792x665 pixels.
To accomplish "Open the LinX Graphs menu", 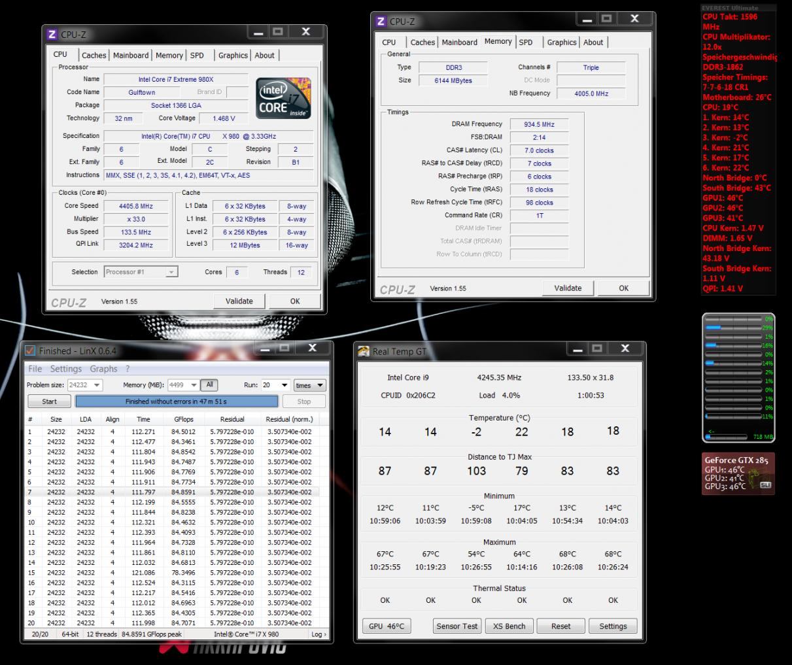I will (103, 369).
